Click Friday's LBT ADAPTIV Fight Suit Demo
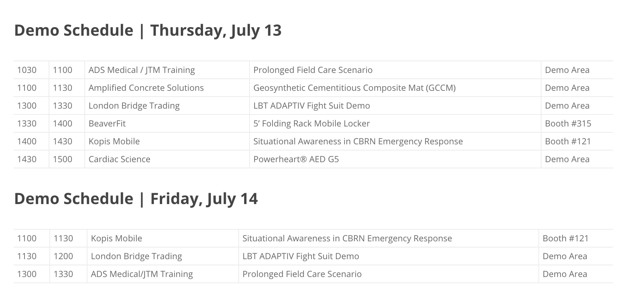 [301, 256]
